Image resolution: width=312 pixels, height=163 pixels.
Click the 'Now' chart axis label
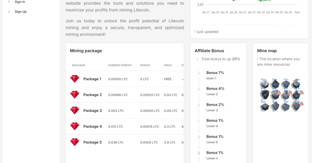297,12
